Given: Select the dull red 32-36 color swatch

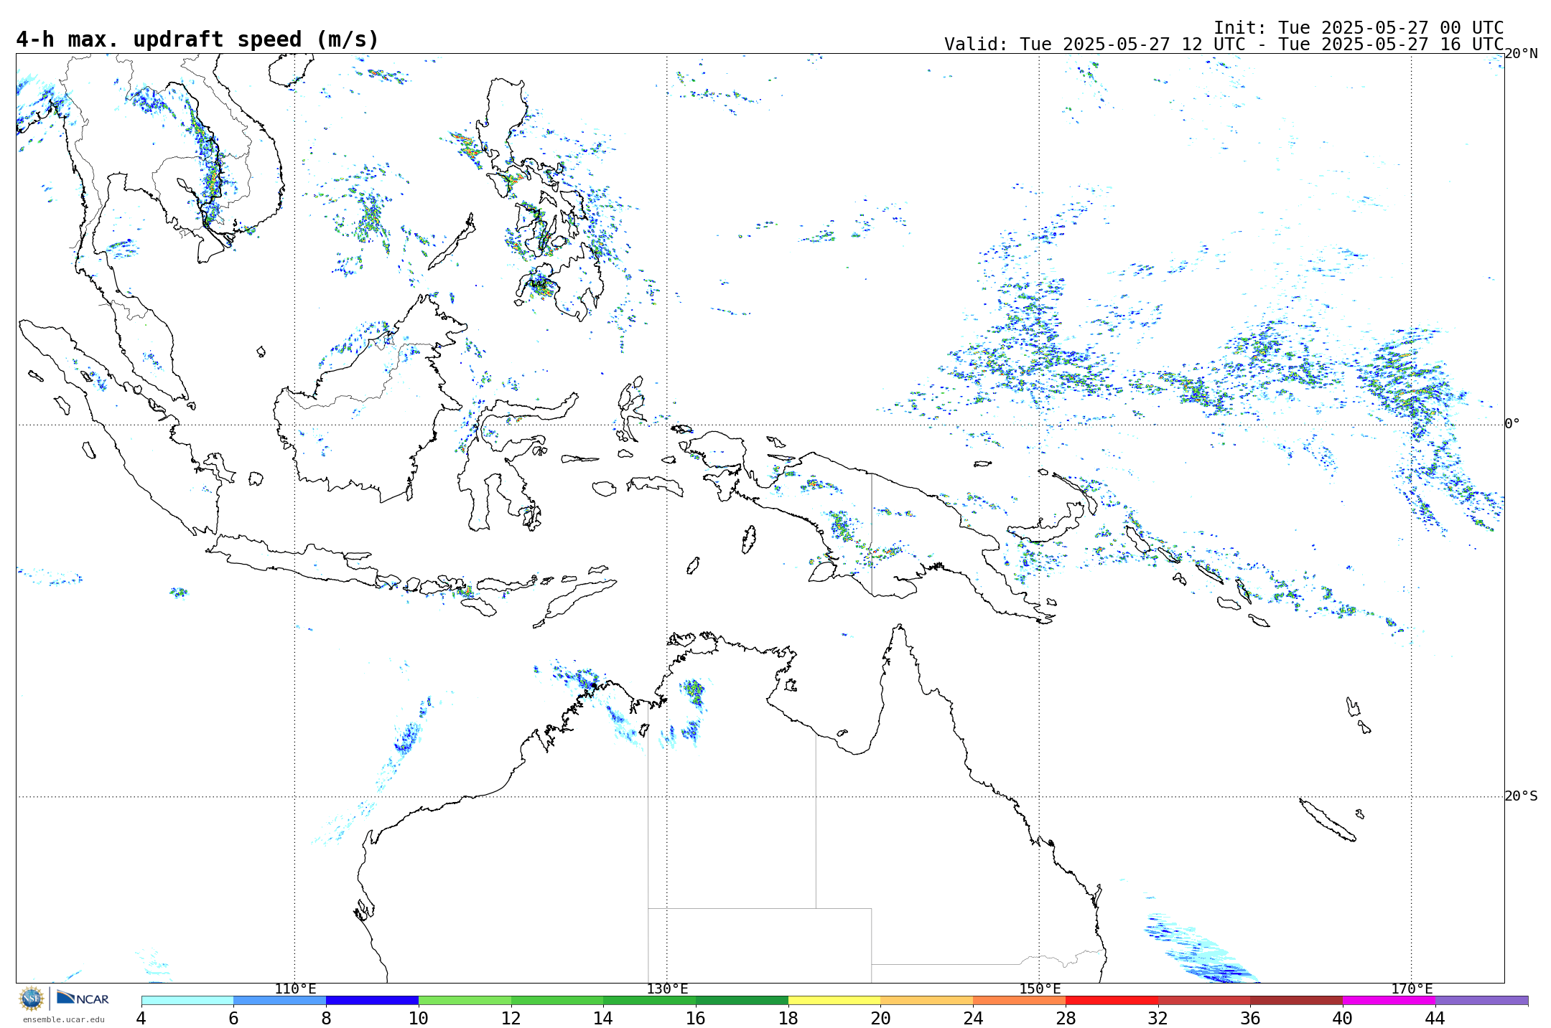Looking at the screenshot, I should (x=1204, y=1000).
